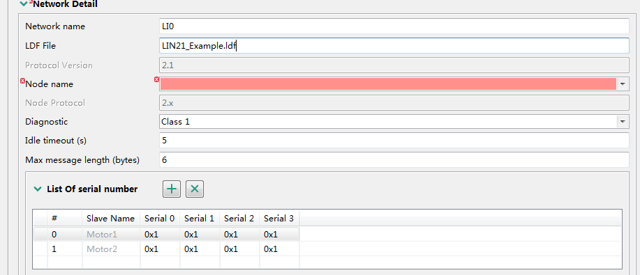Select the Motor2 slave name cell
The height and width of the screenshot is (275, 640).
tap(111, 249)
